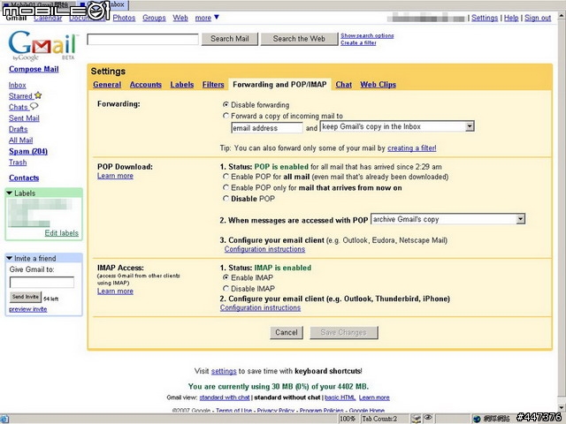Select Enable POP only for mail from now on
The image size is (566, 424).
tap(226, 187)
